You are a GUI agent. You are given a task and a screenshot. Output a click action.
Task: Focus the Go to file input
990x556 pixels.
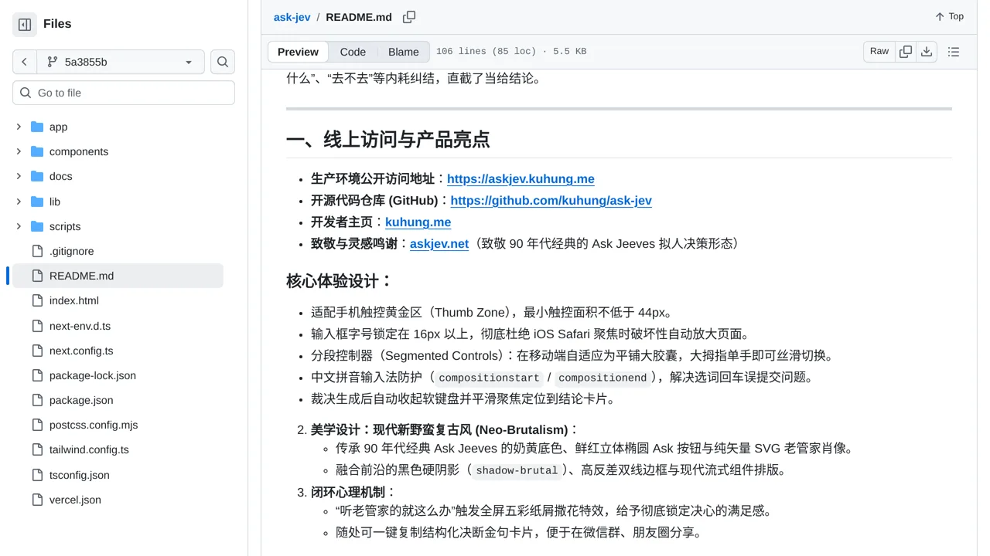click(x=124, y=93)
